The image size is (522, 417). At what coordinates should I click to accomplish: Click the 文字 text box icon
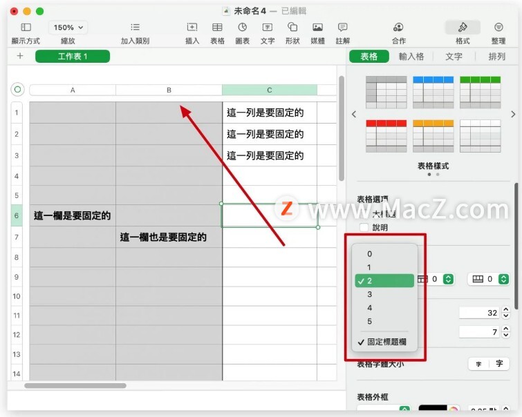click(x=268, y=27)
